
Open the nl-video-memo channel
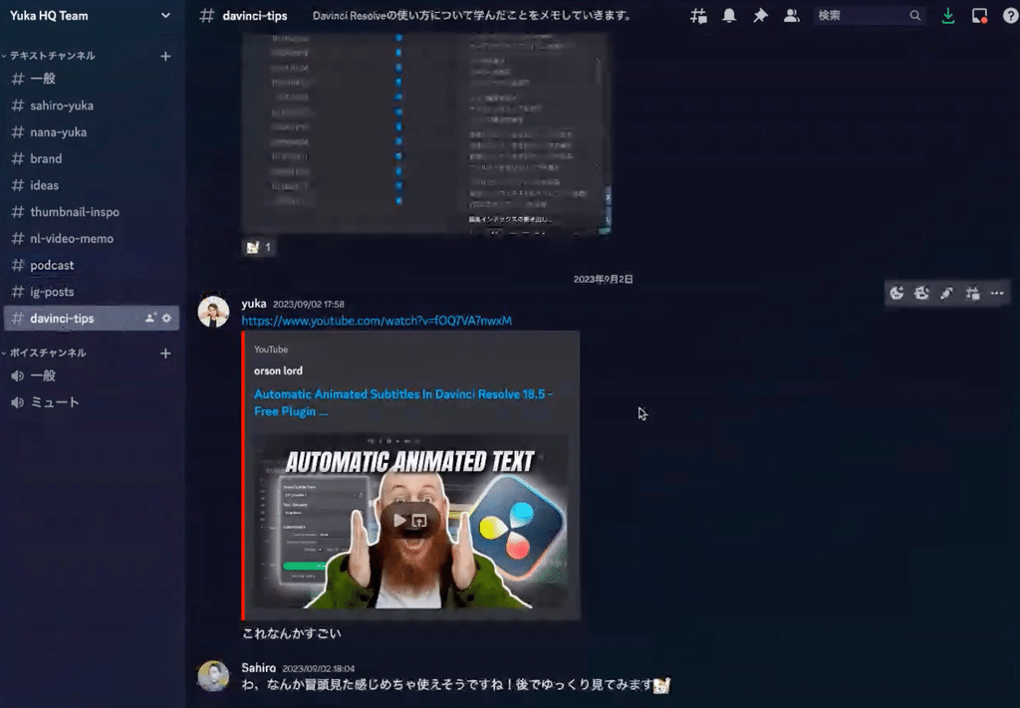[x=91, y=239]
